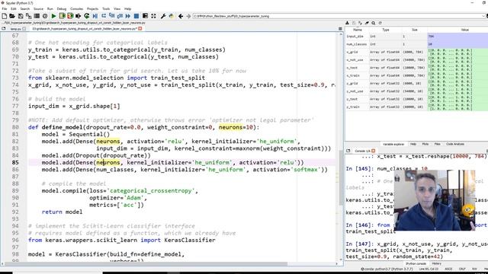The height and width of the screenshot is (274, 488).
Task: Run the current cell
Action: click(62, 16)
